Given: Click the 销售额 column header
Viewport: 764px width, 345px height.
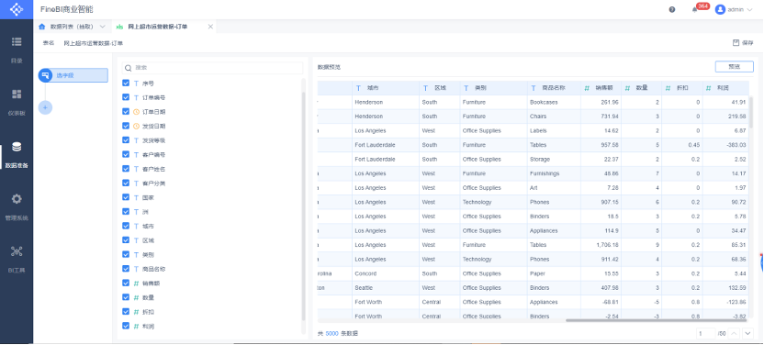Looking at the screenshot, I should tap(601, 88).
